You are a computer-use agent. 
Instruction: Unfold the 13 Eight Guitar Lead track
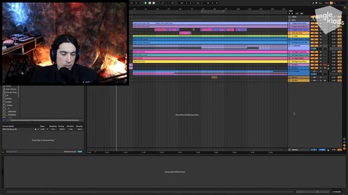[289, 40]
